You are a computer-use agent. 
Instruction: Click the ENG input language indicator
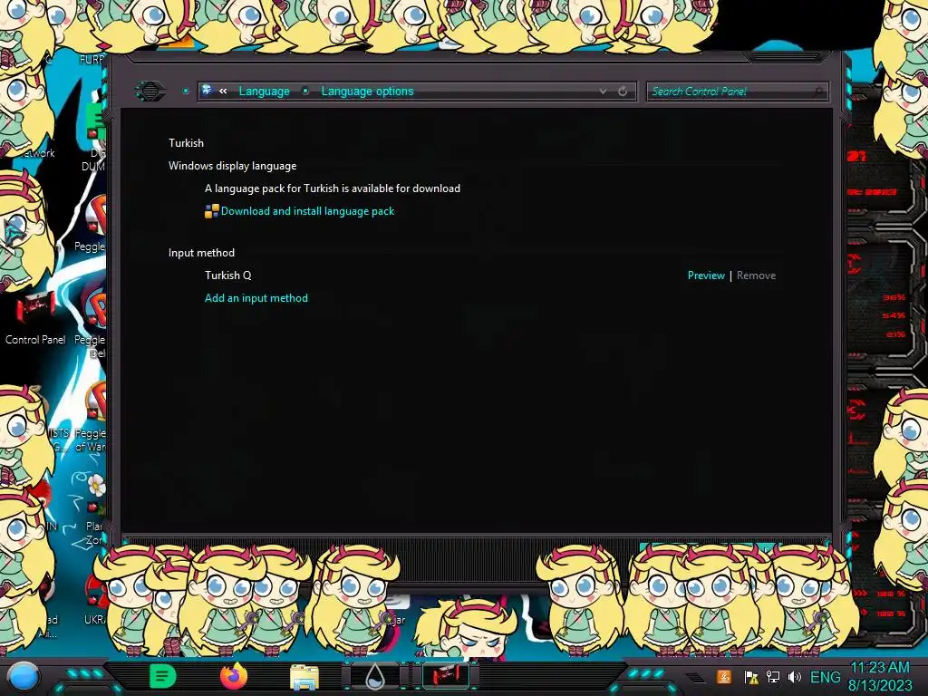coord(825,677)
